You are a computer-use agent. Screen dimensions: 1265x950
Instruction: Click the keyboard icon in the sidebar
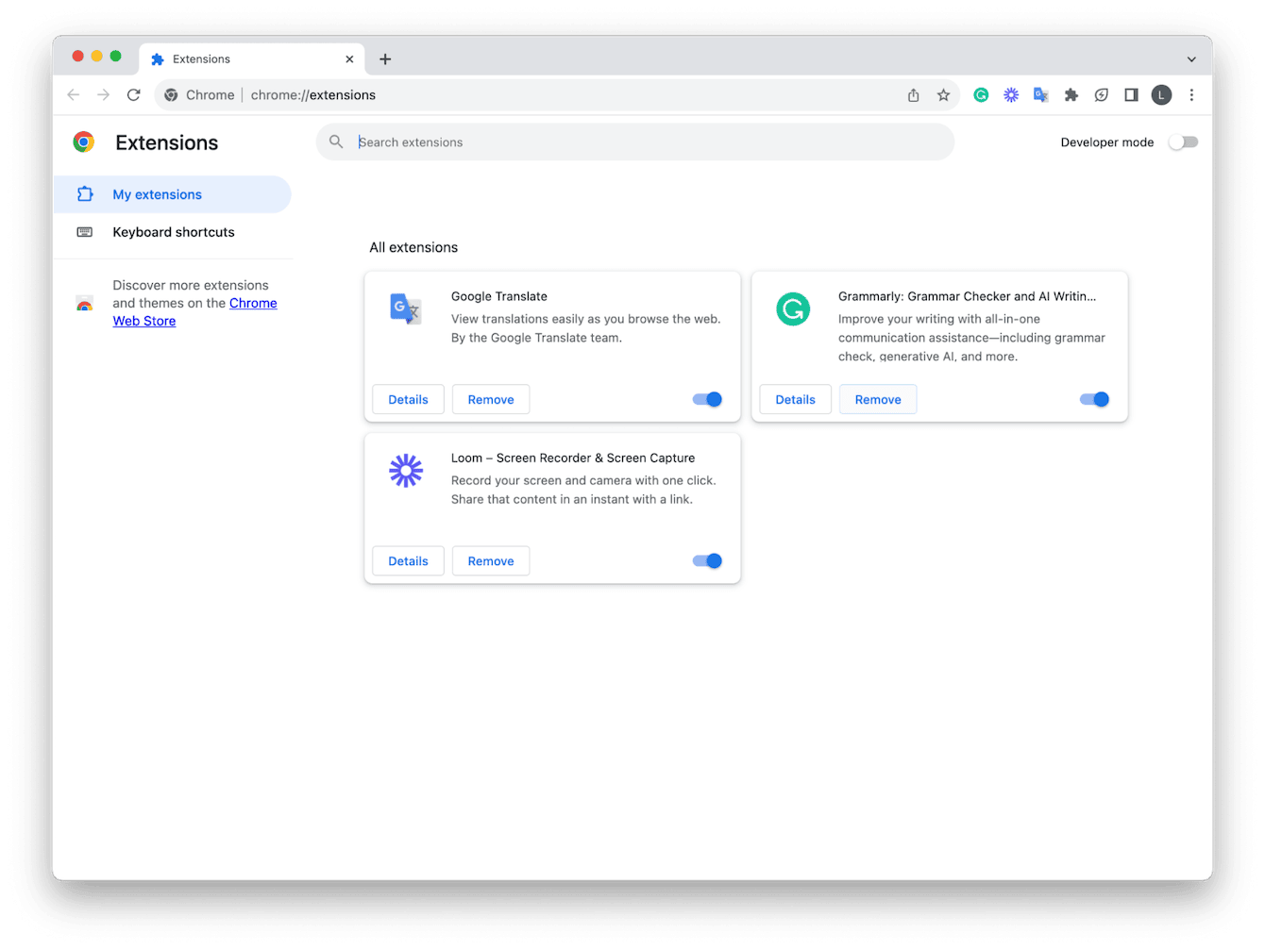pos(85,232)
